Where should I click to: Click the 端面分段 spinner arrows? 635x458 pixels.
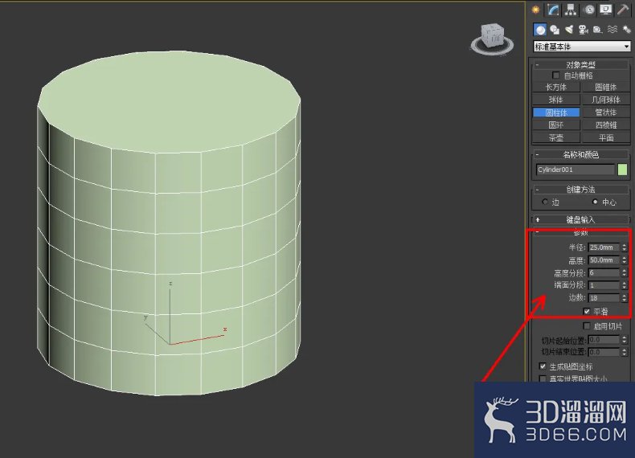[625, 285]
